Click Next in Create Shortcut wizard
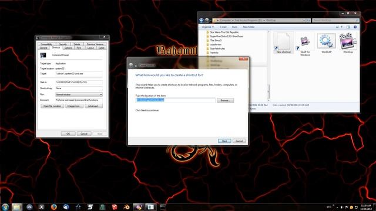The image size is (376, 211). (224, 141)
